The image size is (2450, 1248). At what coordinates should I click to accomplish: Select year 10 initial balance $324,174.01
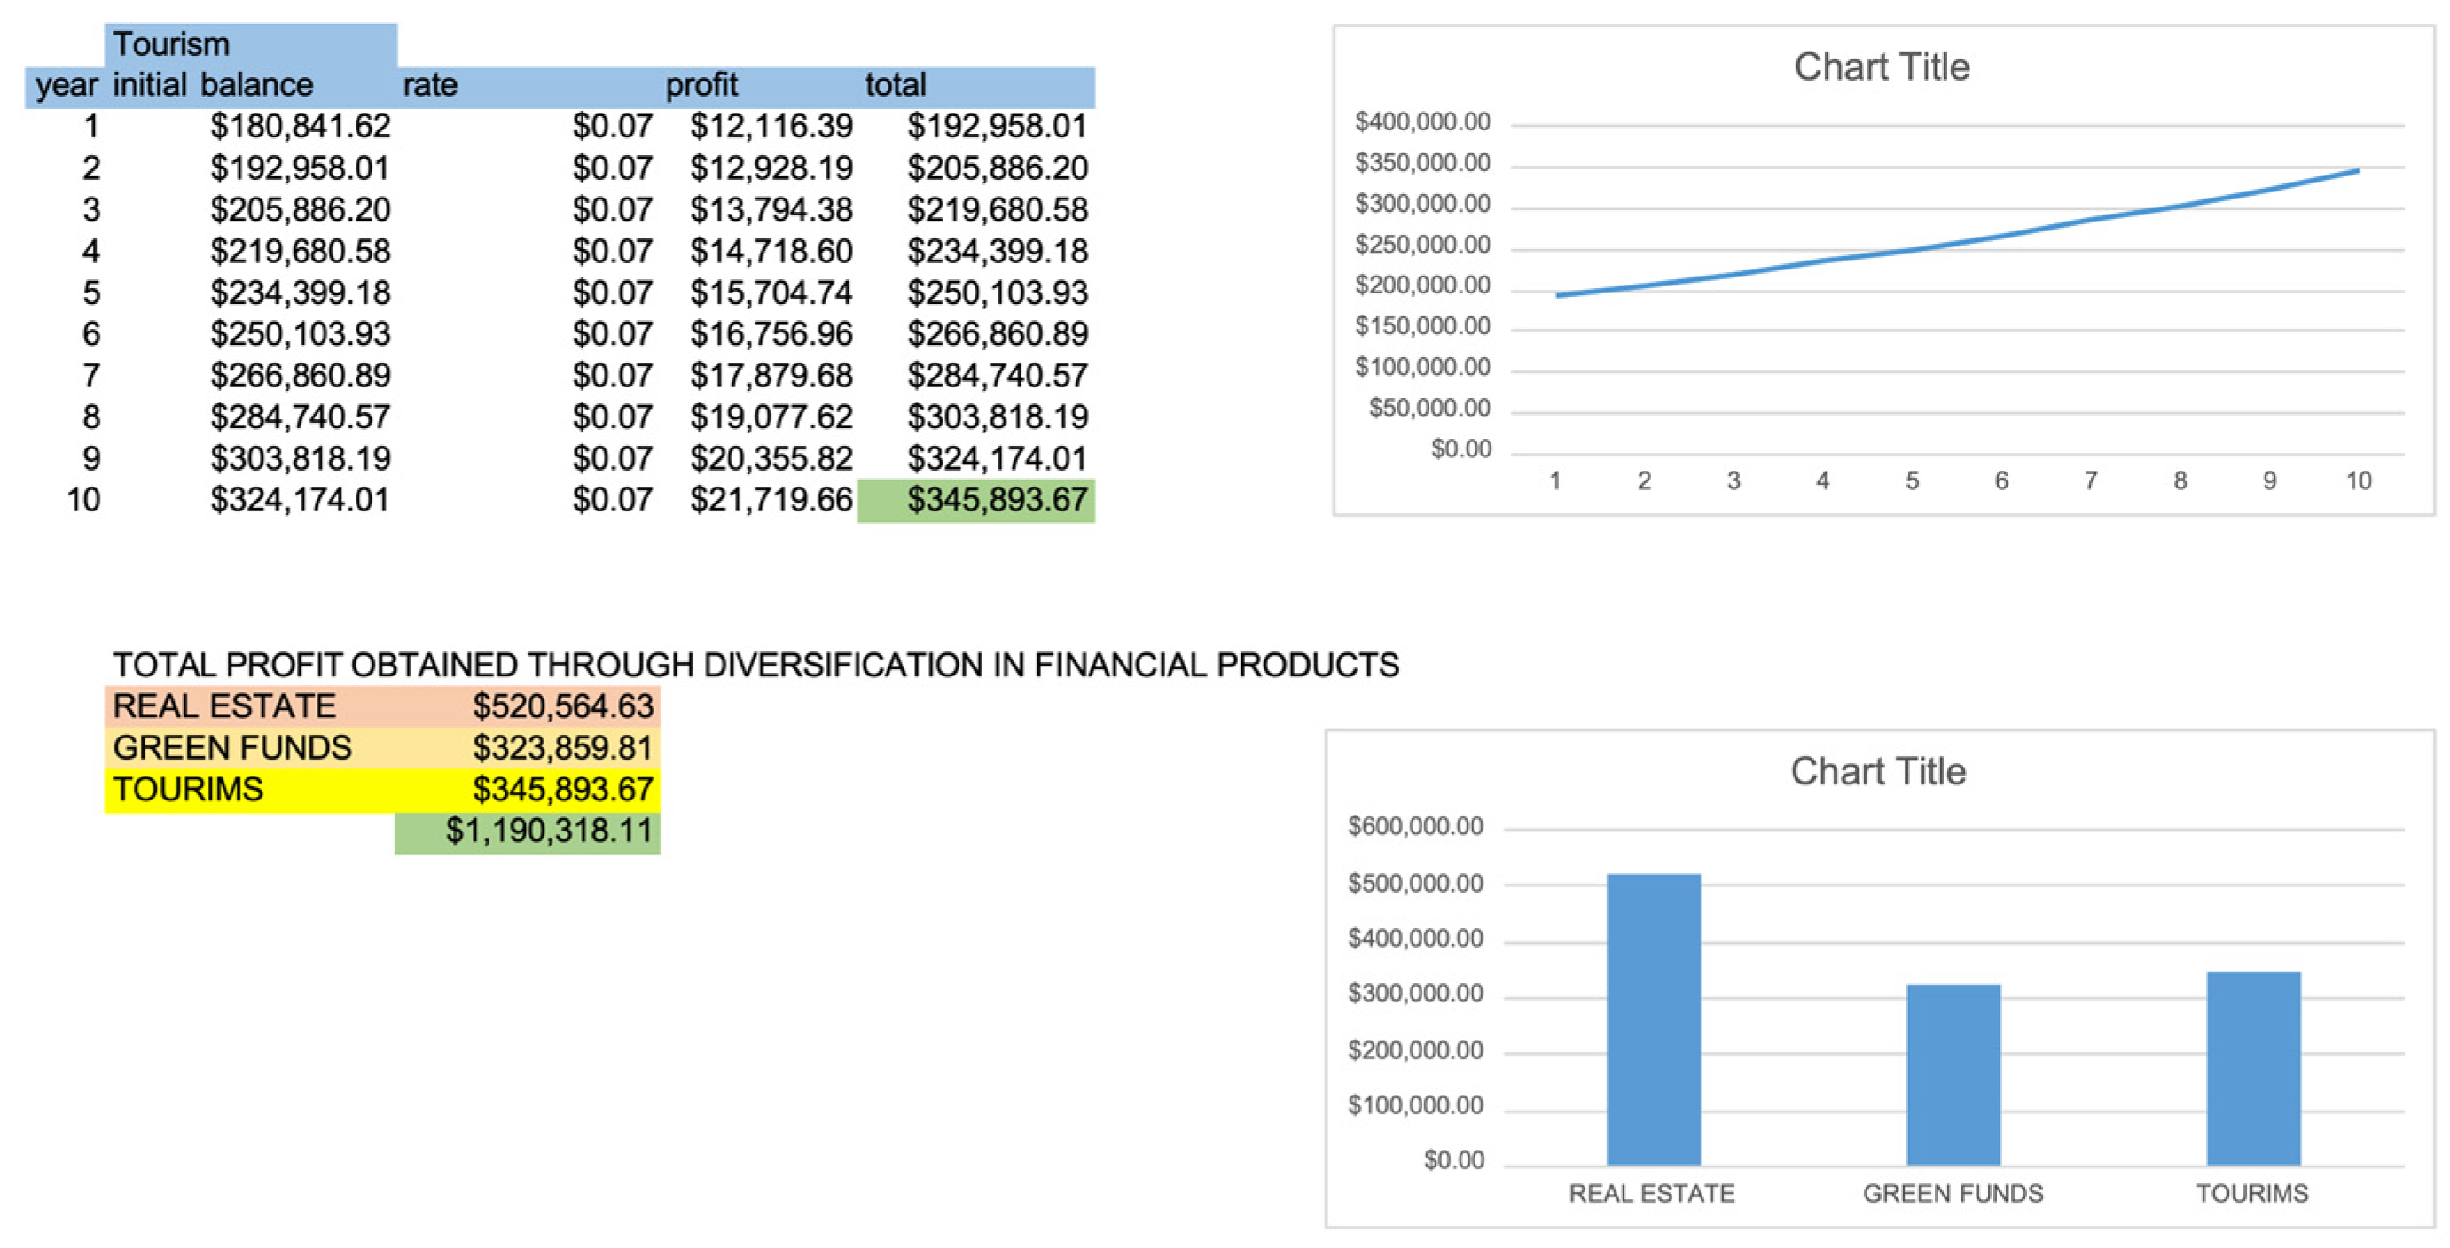(301, 500)
